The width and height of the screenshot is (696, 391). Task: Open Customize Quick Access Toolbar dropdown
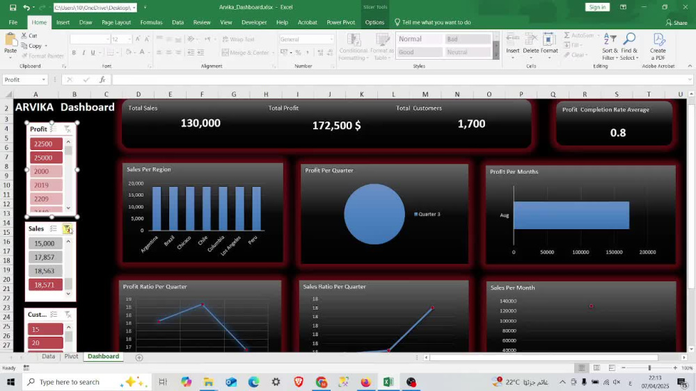145,8
